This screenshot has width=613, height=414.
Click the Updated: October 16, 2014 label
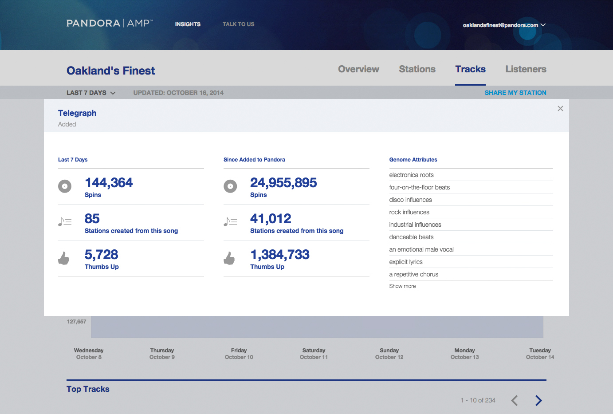178,93
